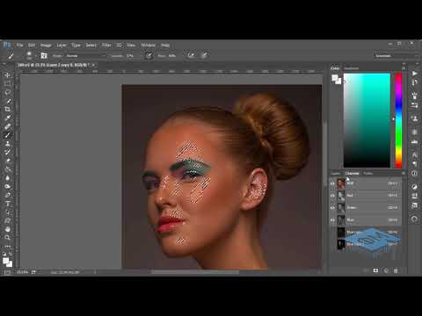The width and height of the screenshot is (422, 316).
Task: Toggle visibility of the Red channel
Action: click(x=332, y=196)
